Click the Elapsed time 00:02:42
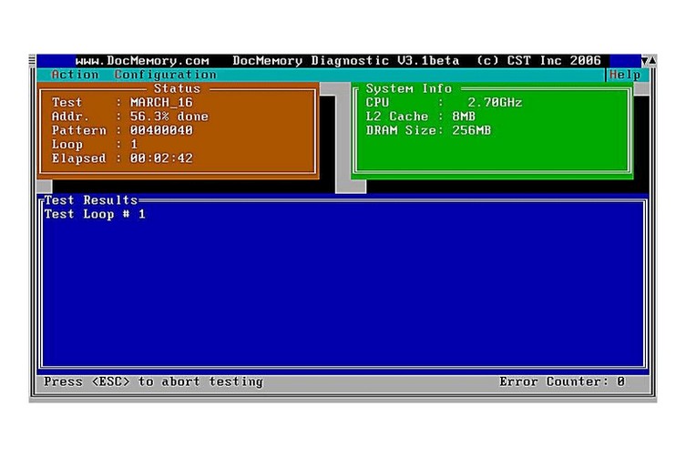This screenshot has width=686, height=457. (161, 158)
